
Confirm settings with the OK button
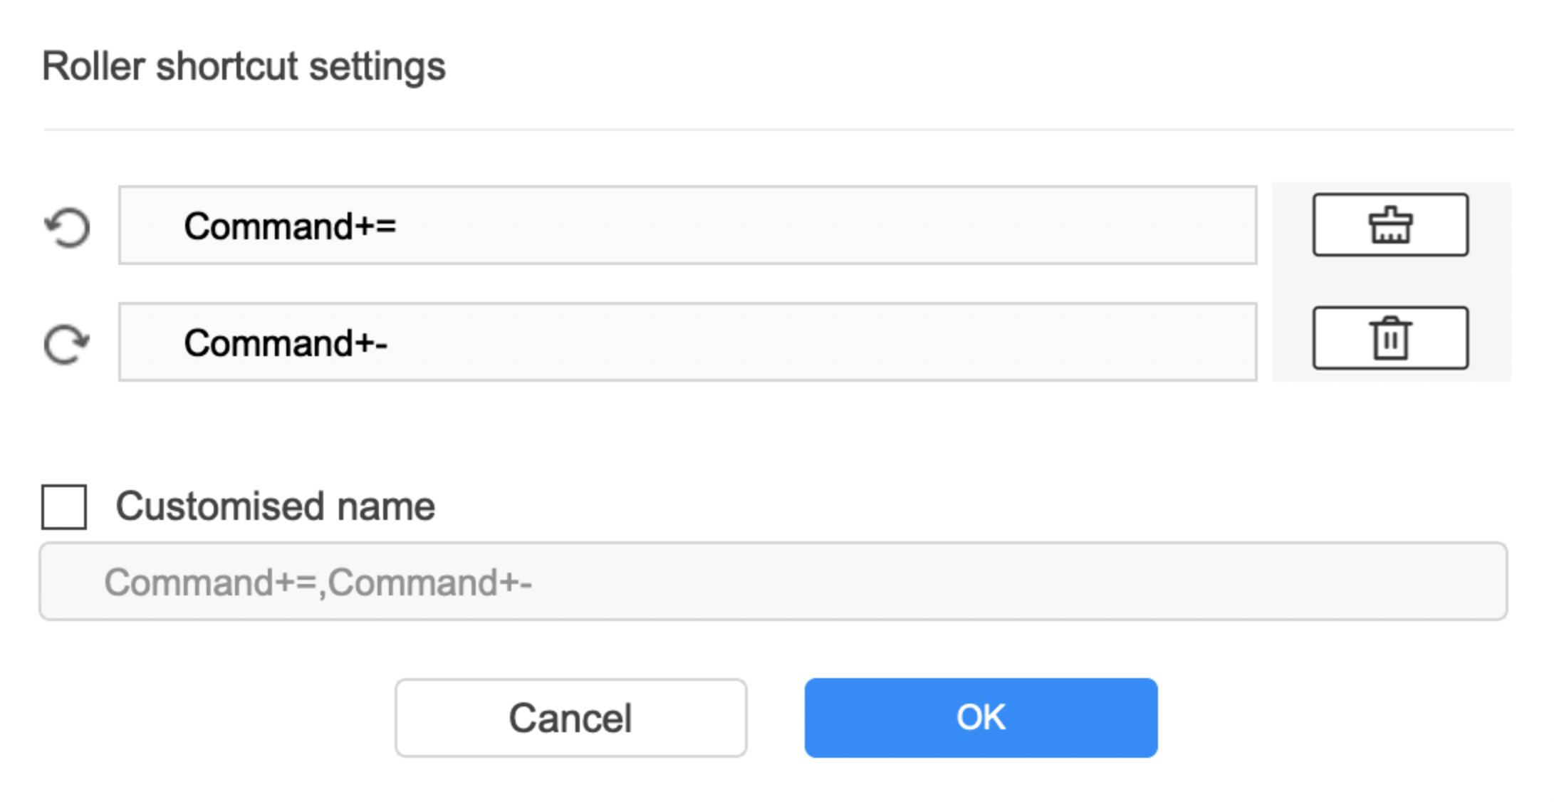(981, 717)
